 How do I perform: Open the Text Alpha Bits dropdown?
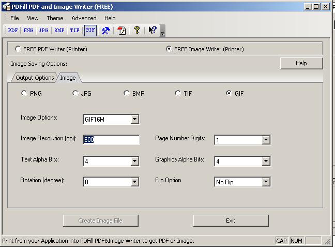click(134, 161)
